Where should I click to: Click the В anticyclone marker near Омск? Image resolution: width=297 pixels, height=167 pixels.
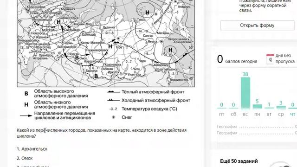(77, 58)
